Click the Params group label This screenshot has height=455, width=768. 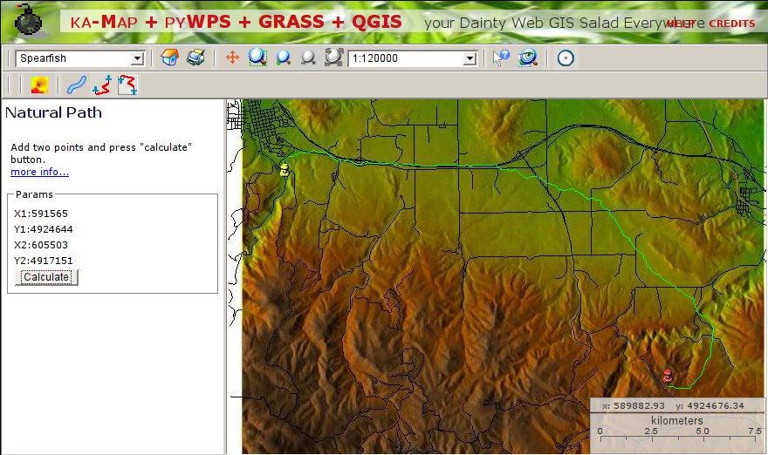tap(34, 194)
